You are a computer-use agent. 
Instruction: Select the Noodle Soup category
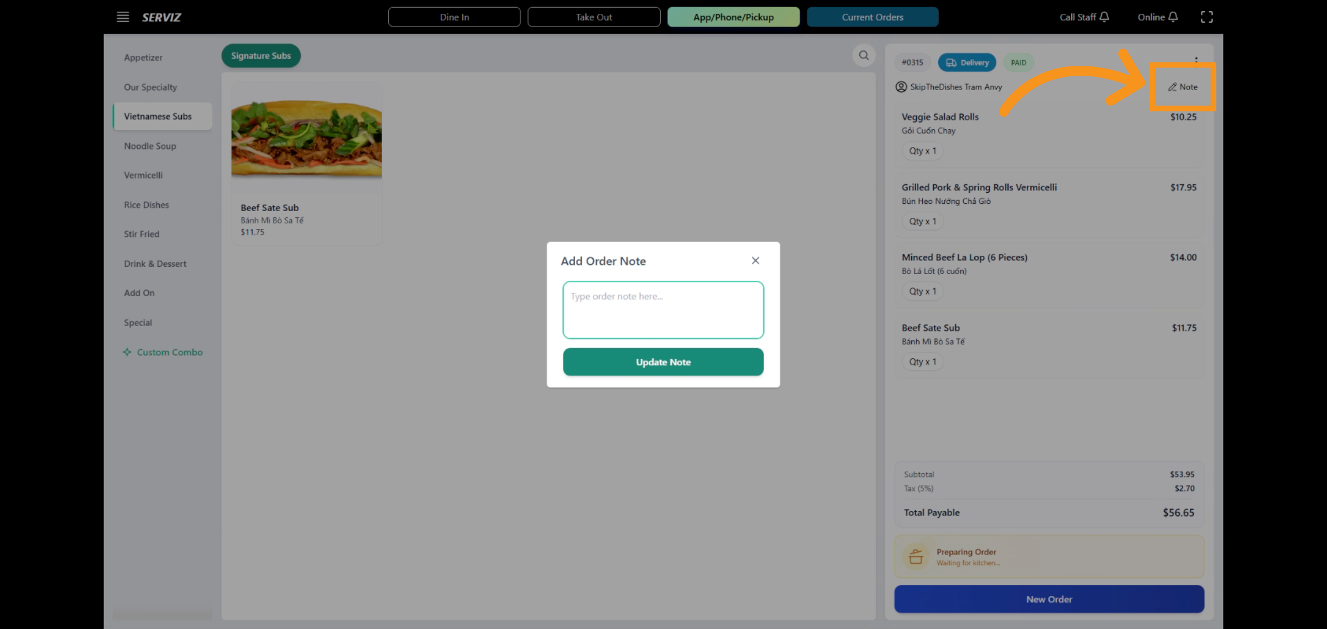click(x=150, y=146)
